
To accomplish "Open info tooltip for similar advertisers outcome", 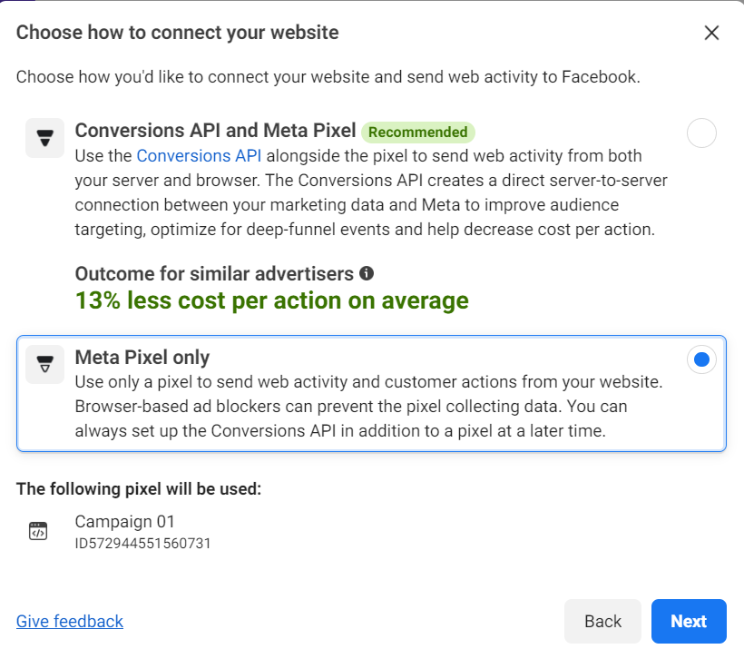I will [x=367, y=273].
